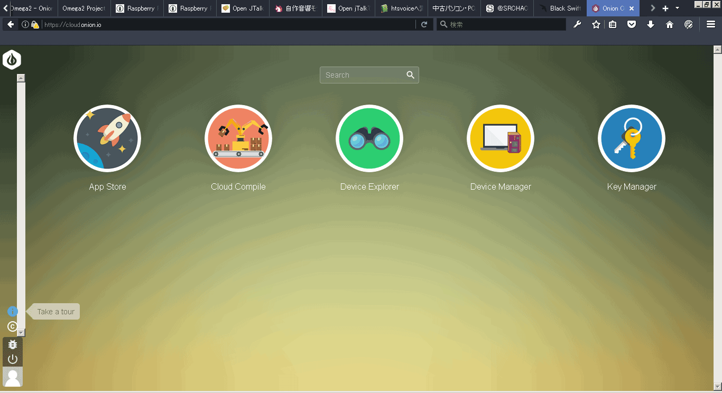
Task: Click the Onion Cloud search field
Action: point(362,75)
